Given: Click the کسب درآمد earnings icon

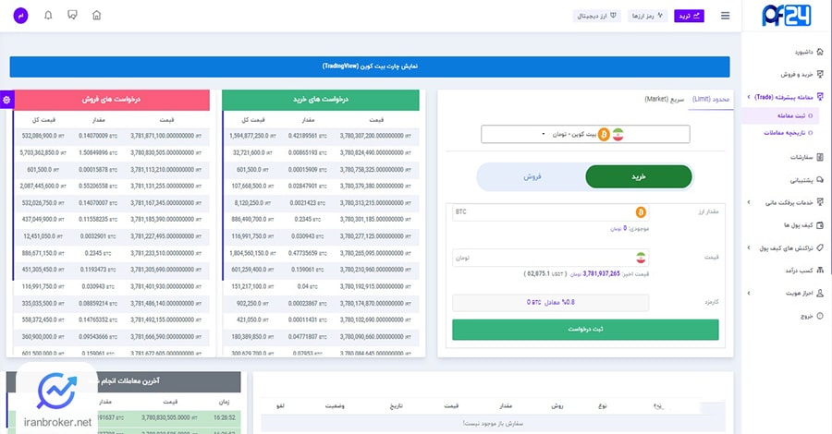Looking at the screenshot, I should (x=820, y=271).
